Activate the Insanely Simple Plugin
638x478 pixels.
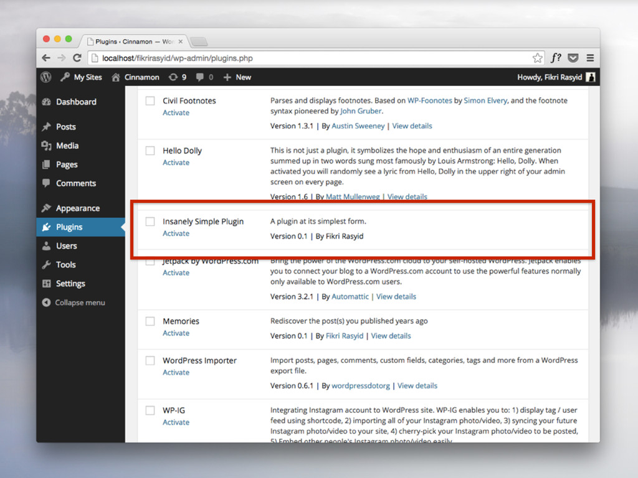176,233
